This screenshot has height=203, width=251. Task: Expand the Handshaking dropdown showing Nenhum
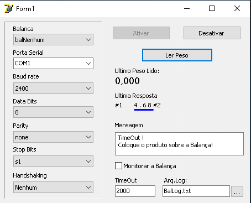[53, 188]
